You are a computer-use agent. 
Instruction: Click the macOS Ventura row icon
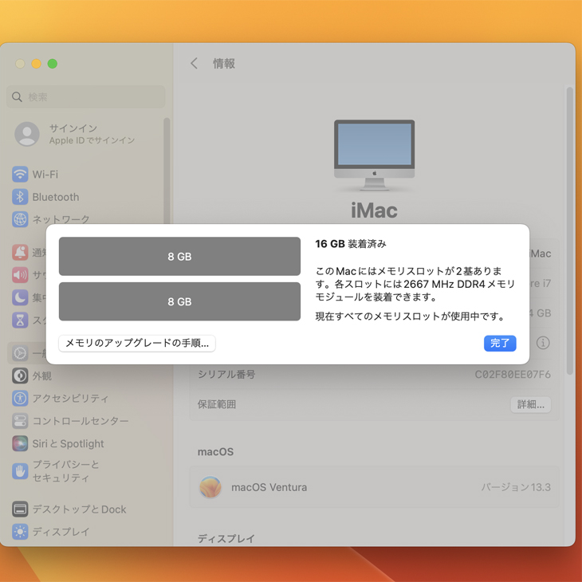point(210,487)
